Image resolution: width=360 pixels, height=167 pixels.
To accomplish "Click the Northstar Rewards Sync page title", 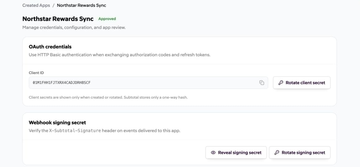I will click(58, 19).
